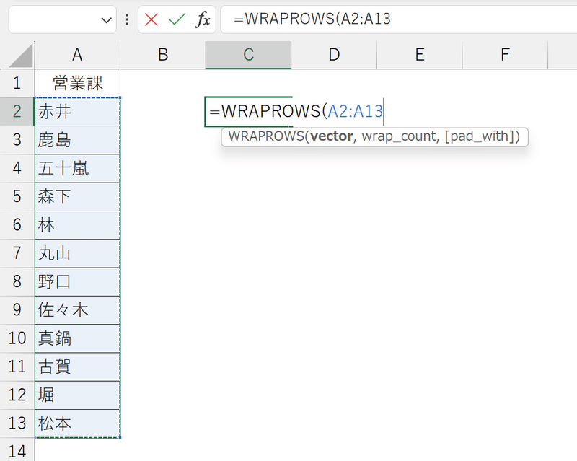Viewport: 577px width, 461px height.
Task: Click WRAPROWS function name in the tooltip
Action: pos(266,136)
